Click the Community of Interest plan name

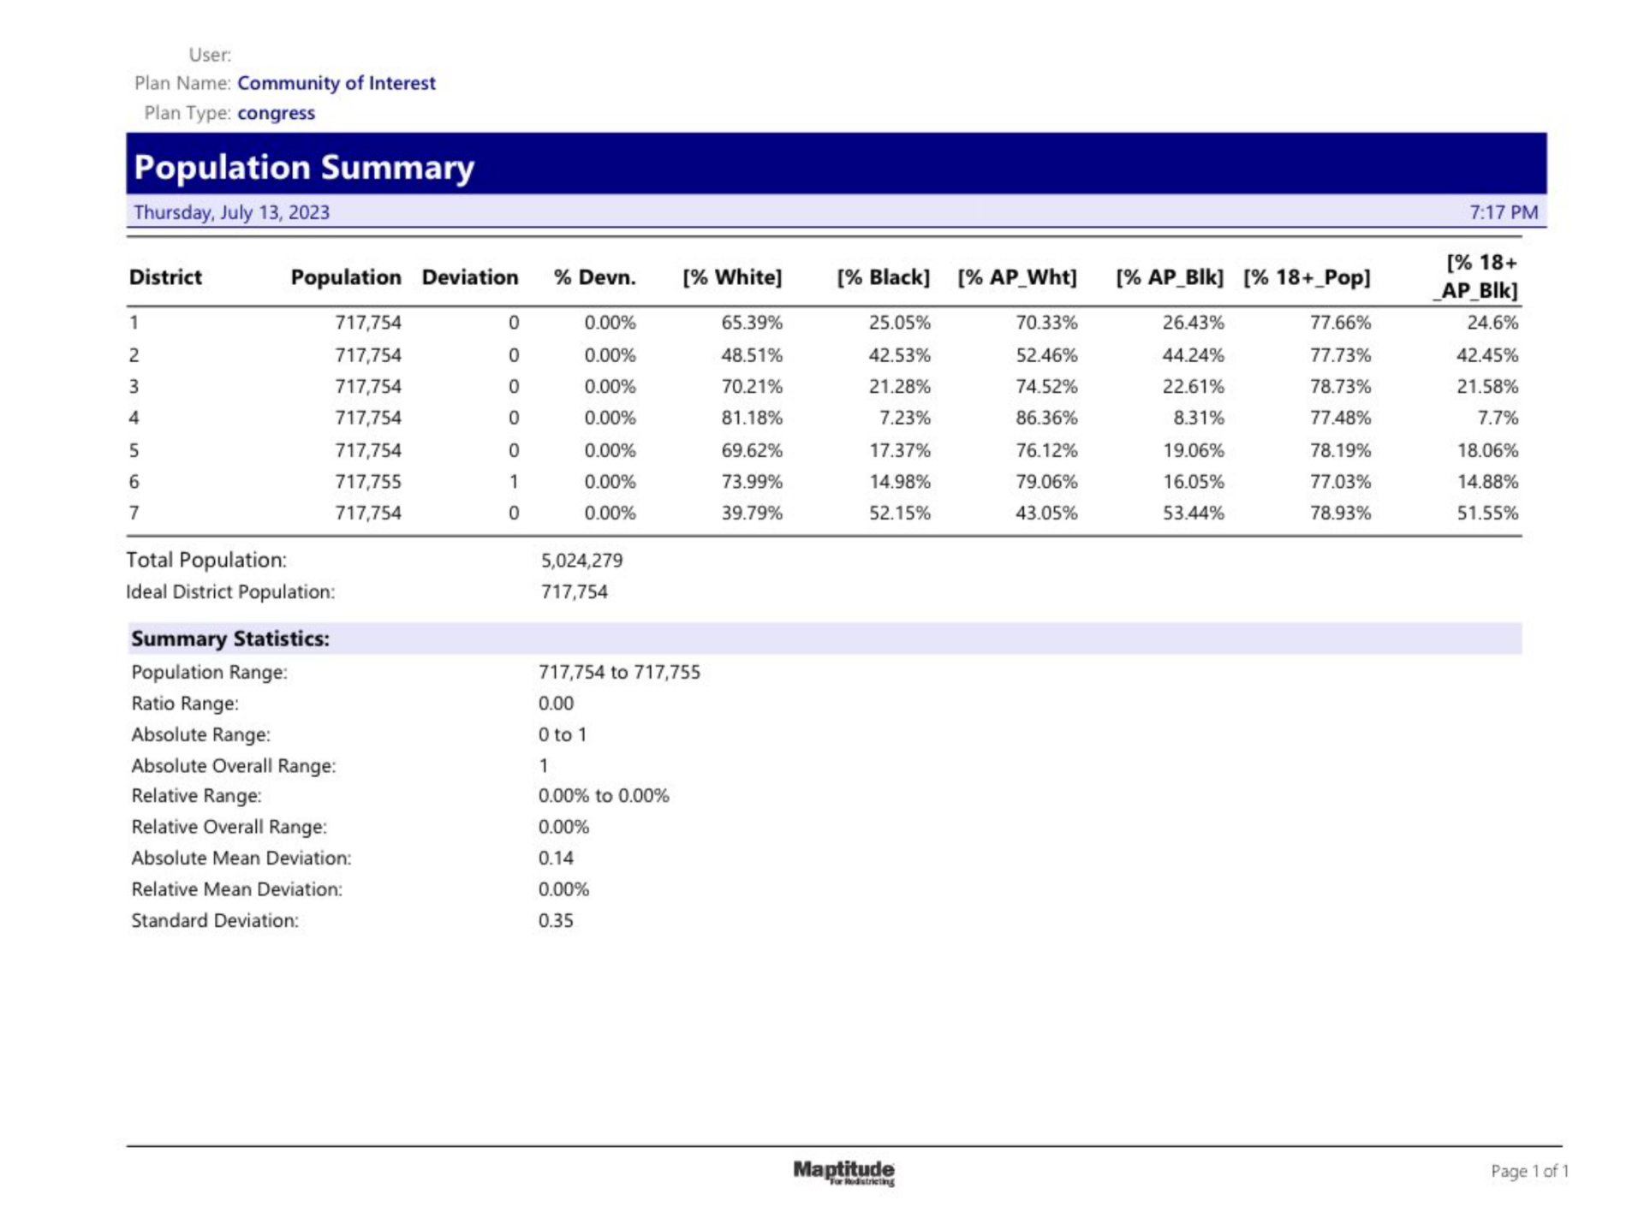(336, 83)
